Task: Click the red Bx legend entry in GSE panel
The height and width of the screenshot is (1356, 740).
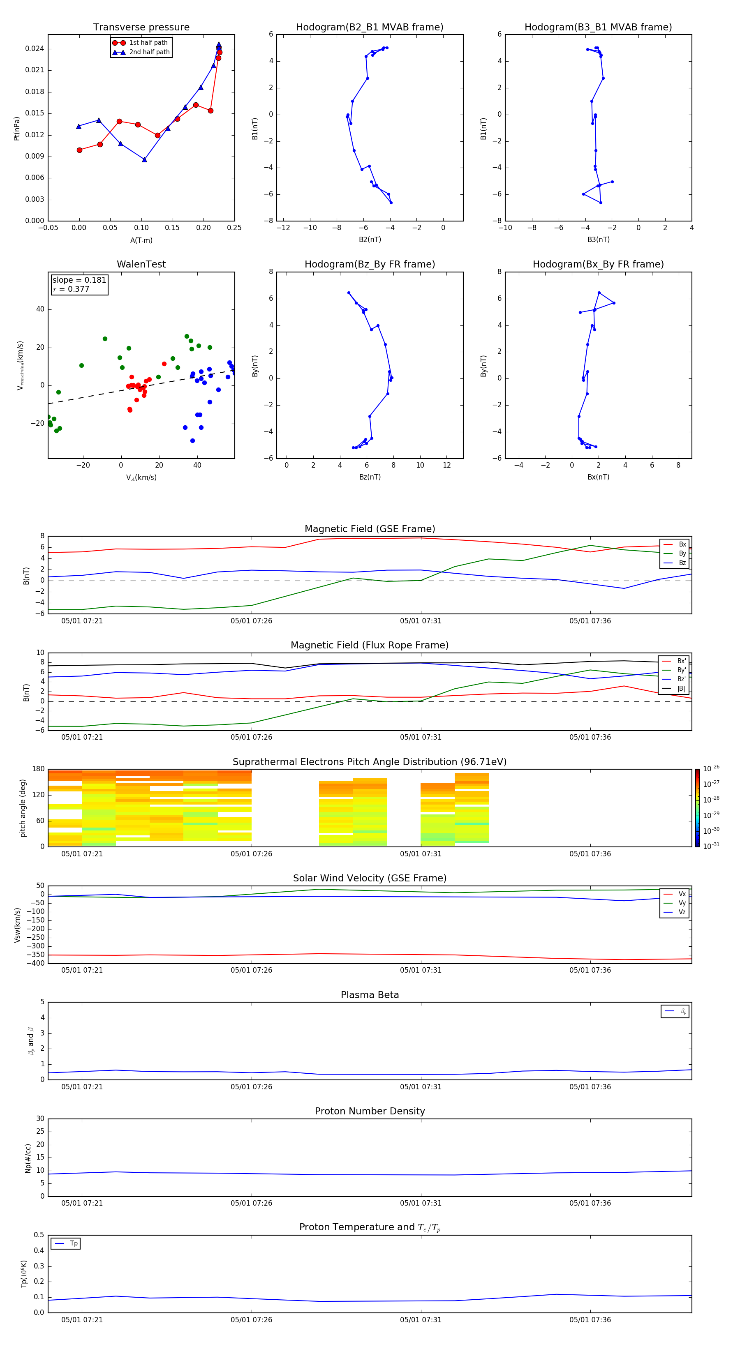Action: tap(675, 544)
